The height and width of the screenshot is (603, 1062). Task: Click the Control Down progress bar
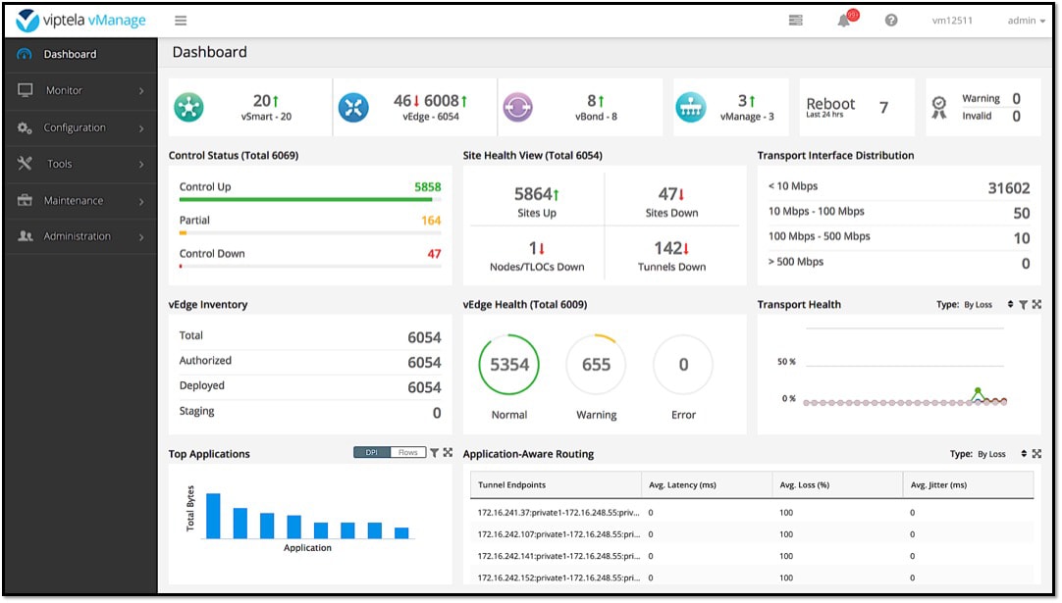[x=310, y=267]
